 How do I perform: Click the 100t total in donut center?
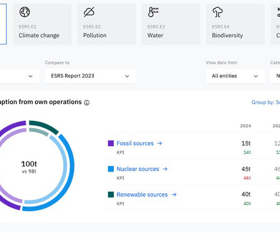pyautogui.click(x=29, y=164)
